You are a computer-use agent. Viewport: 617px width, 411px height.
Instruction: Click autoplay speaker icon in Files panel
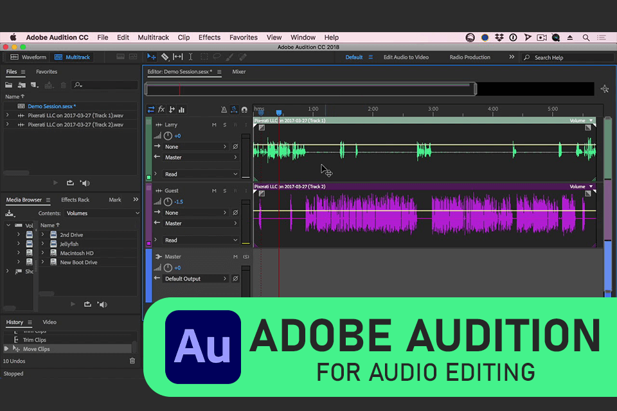click(x=85, y=183)
